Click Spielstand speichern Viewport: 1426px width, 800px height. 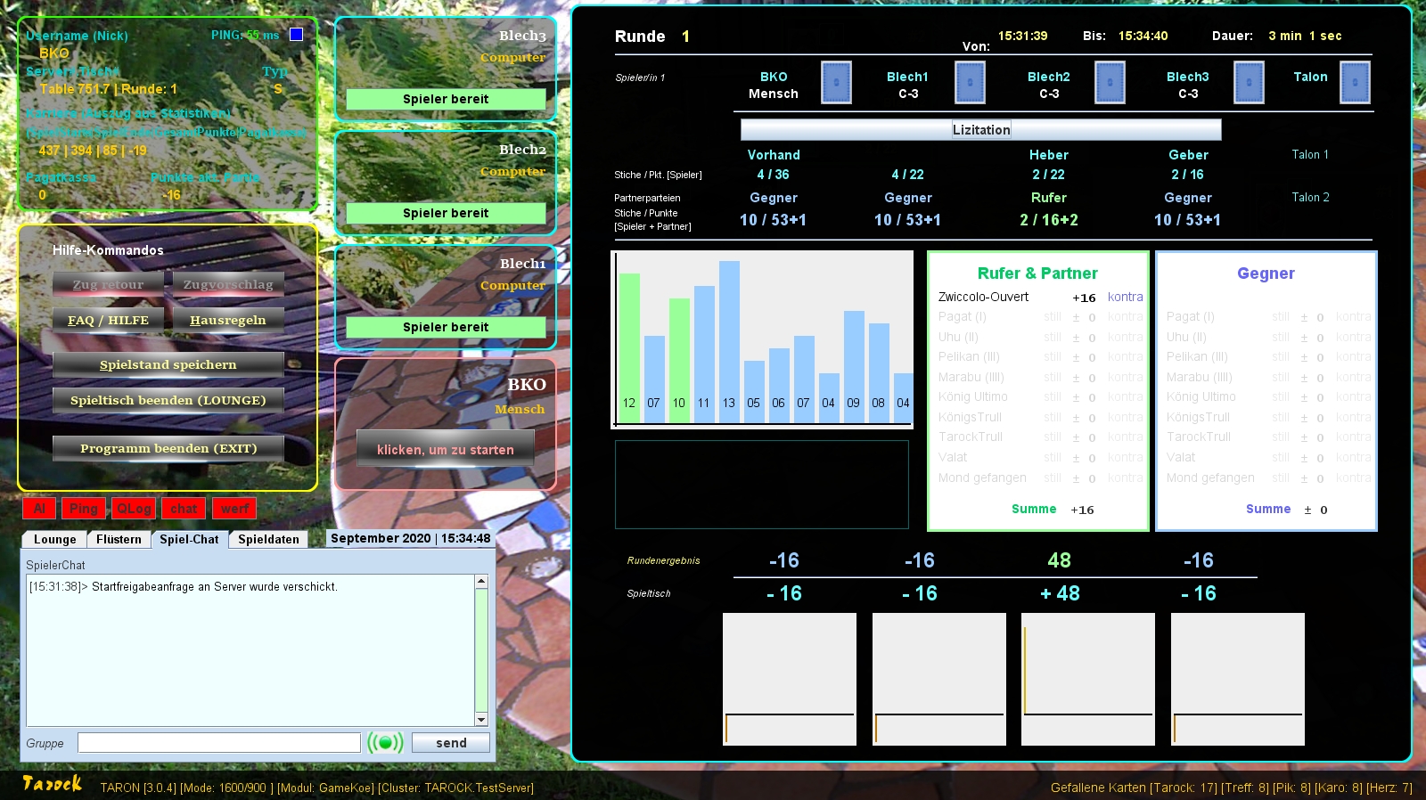click(x=168, y=364)
